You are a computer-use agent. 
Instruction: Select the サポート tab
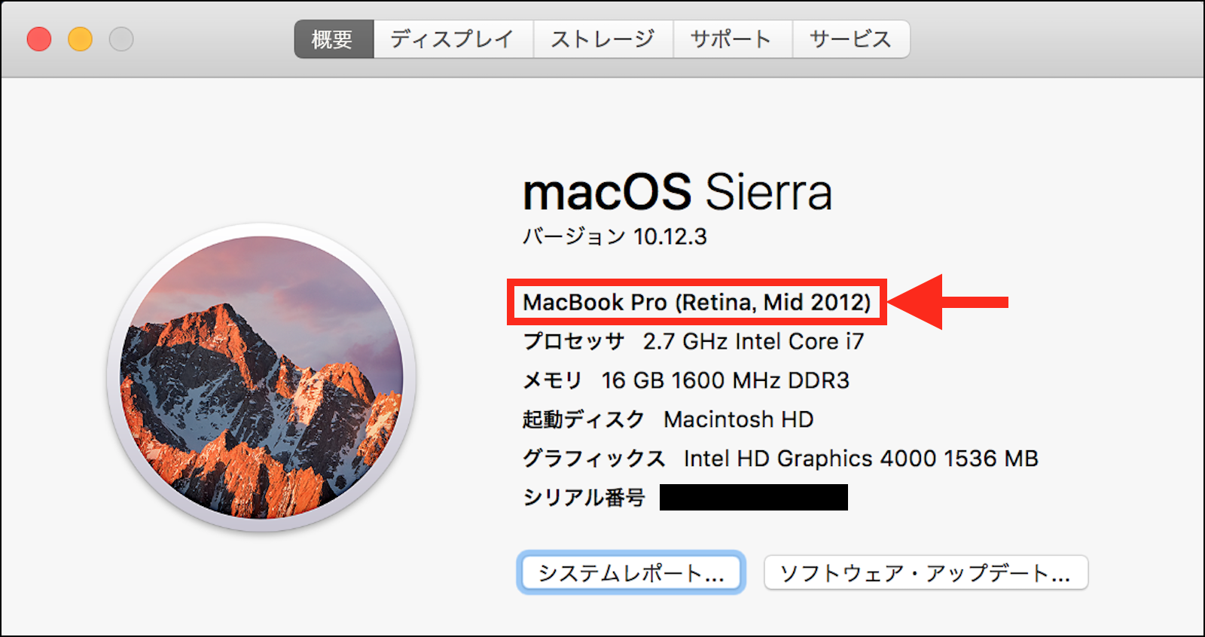[x=732, y=39]
